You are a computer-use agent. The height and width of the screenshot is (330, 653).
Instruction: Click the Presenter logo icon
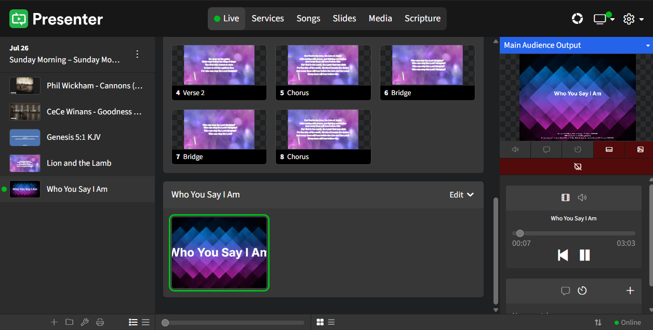click(19, 19)
